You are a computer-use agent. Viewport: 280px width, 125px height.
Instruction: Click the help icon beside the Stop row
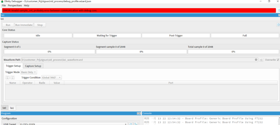click(x=278, y=25)
